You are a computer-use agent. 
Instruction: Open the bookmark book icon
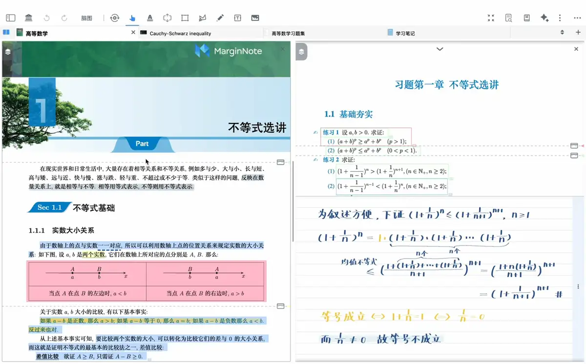click(526, 18)
